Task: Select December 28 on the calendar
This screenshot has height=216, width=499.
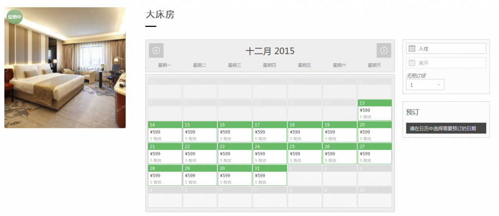Action: [x=165, y=175]
